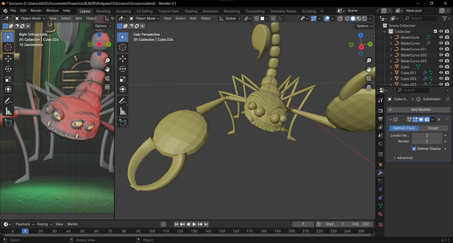This screenshot has height=243, width=453.
Task: Switch to the Geometry Nodes workspace tab
Action: click(x=283, y=11)
